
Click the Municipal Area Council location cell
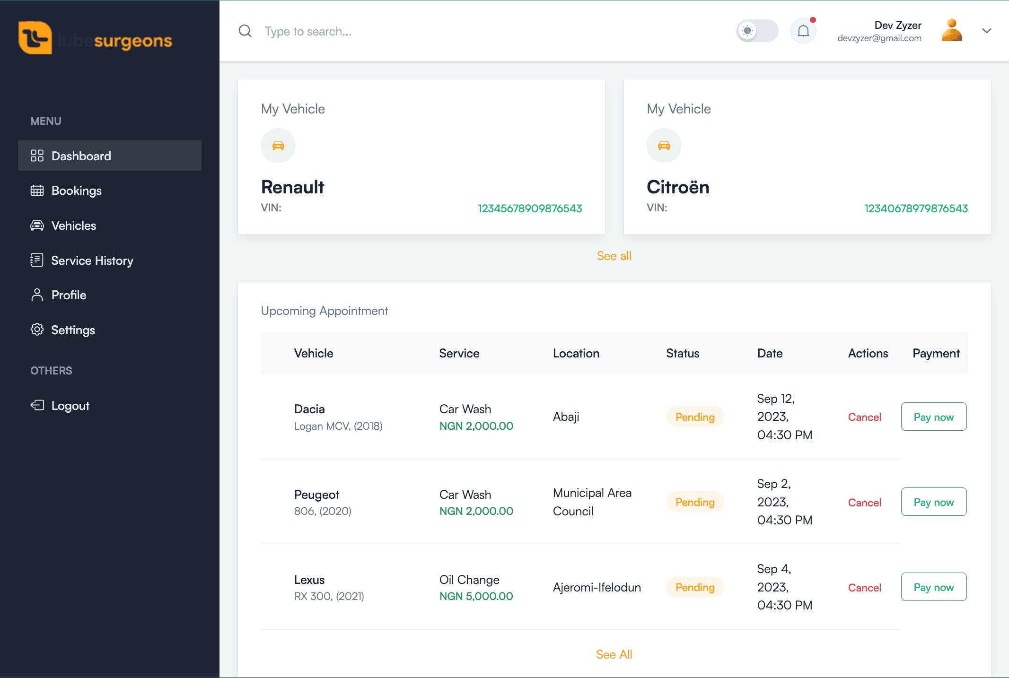[592, 502]
